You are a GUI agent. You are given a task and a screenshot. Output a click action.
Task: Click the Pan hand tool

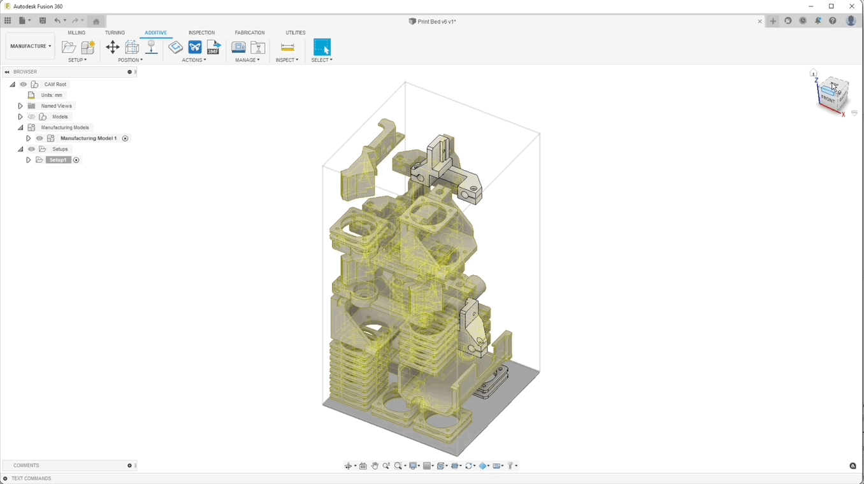[x=375, y=466]
